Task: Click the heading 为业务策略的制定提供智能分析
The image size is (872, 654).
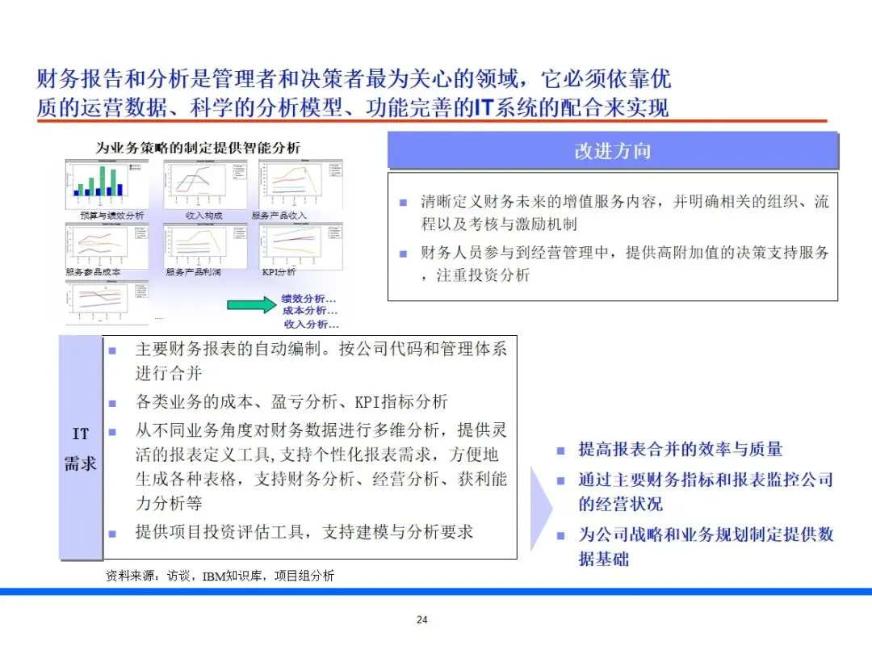Action: coord(198,148)
